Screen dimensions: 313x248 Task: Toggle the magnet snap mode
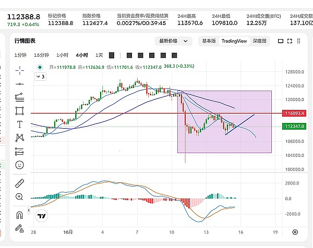click(x=20, y=215)
